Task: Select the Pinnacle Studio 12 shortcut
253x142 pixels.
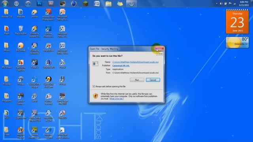Action: [x=34, y=49]
